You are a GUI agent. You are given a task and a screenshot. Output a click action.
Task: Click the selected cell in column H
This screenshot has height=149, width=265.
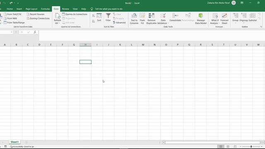click(x=85, y=62)
